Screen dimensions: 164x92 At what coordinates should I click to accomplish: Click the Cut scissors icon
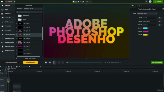(6, 67)
